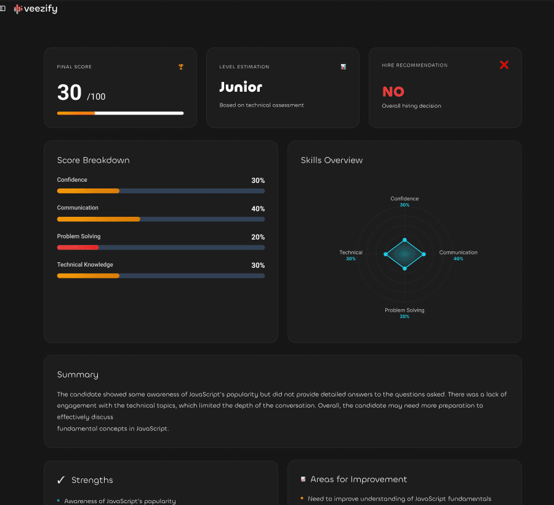Click the target icon beside Areas for Improvement
Screen dimensions: 554x505
coord(303,479)
